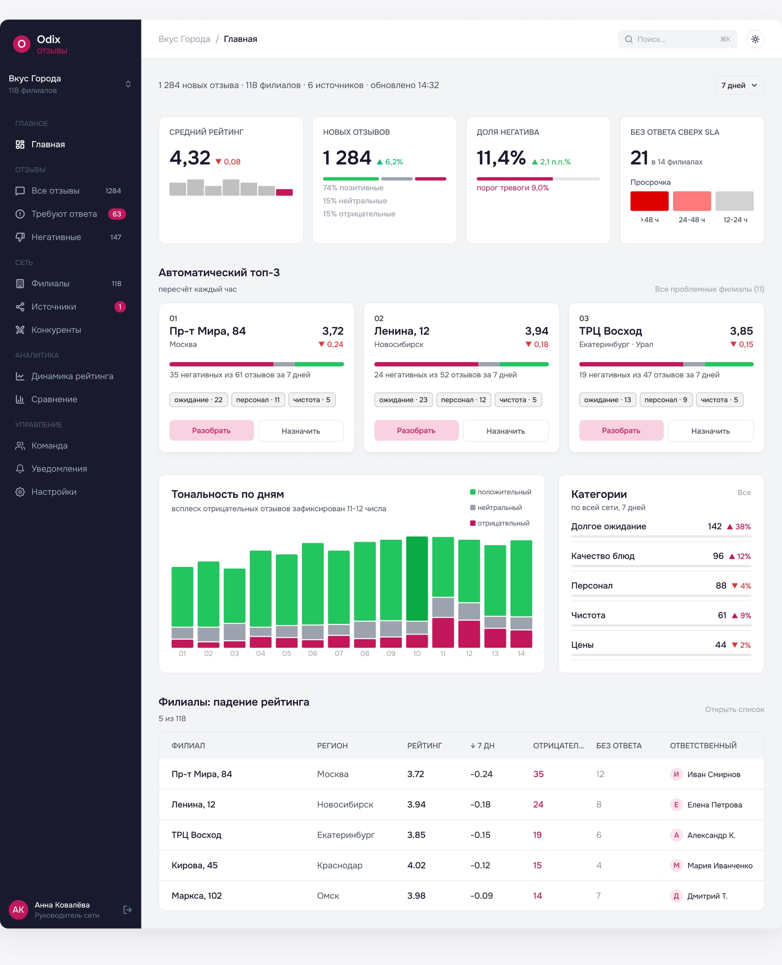Sort table by the 7 ДН column

(482, 746)
